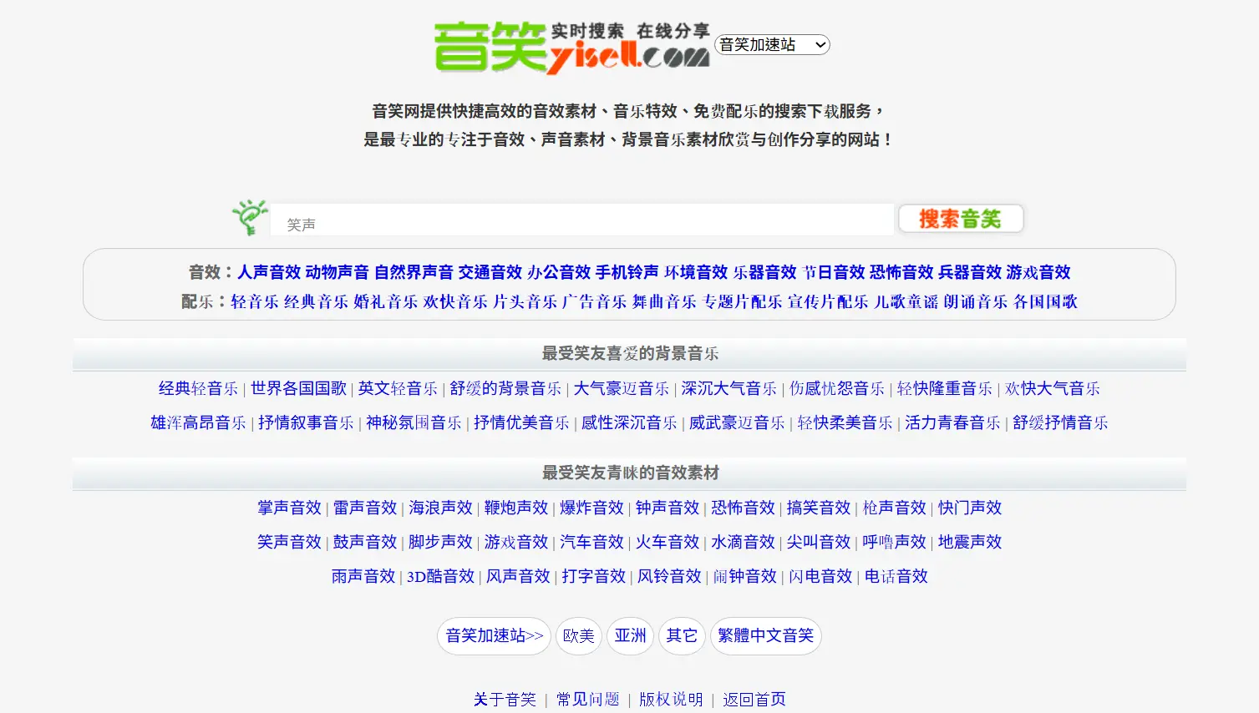Select the 动物声音 category
The width and height of the screenshot is (1259, 713).
click(338, 272)
